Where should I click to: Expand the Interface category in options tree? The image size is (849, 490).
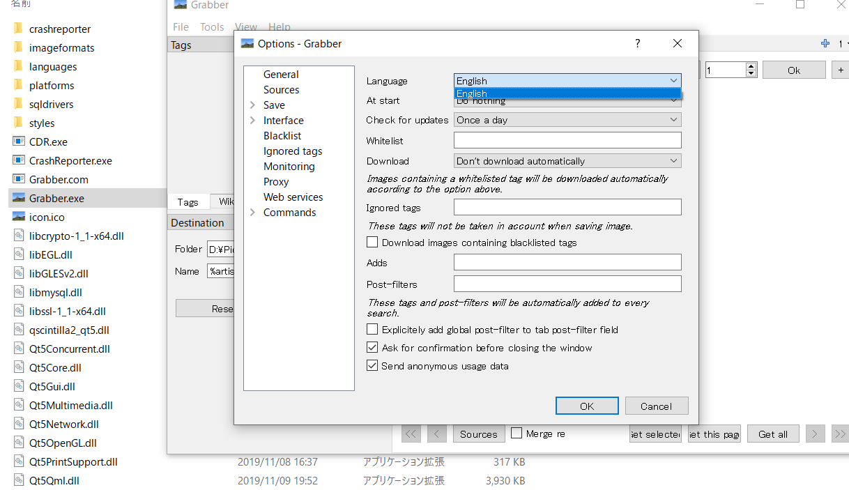pos(252,121)
